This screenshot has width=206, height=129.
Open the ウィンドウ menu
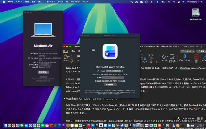[x=75, y=2]
